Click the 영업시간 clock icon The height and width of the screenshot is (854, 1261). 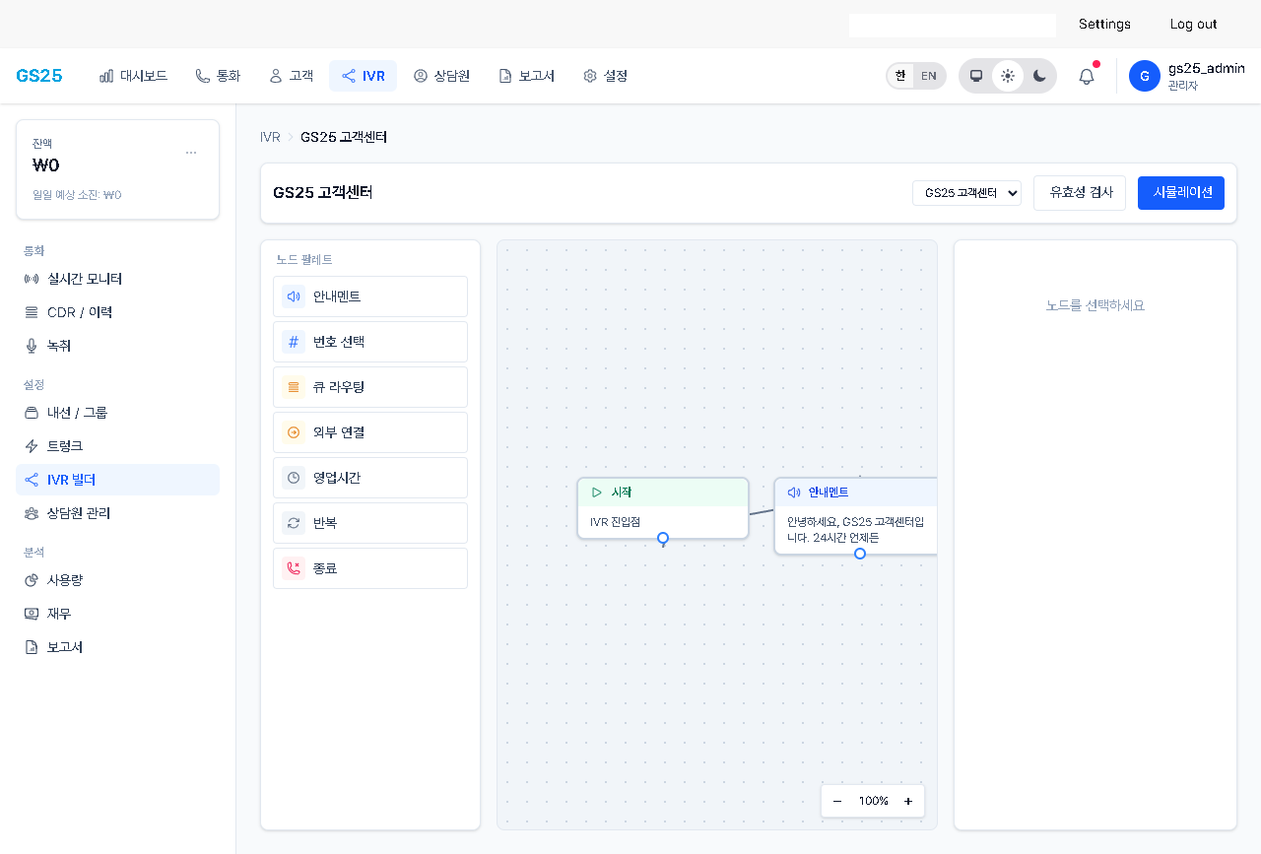[293, 478]
